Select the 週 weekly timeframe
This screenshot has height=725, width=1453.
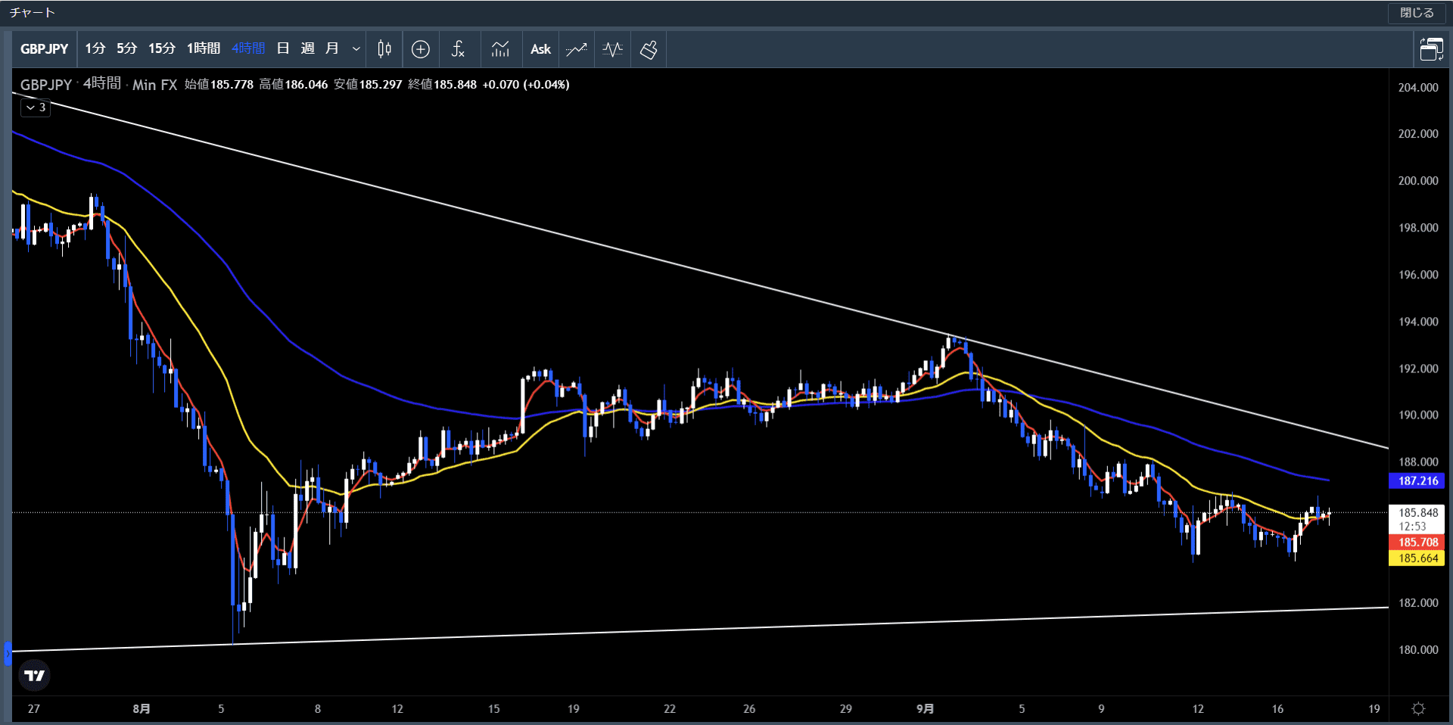coord(307,48)
